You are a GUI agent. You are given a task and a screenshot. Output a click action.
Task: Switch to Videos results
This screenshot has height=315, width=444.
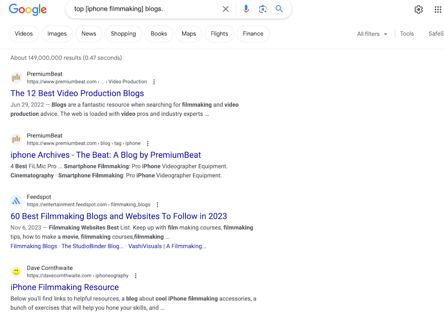tap(24, 34)
